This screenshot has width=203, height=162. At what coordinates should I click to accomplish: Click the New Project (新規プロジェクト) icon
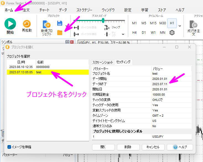(x=46, y=24)
